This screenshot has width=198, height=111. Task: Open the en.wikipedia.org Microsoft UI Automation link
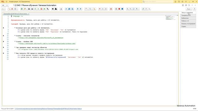41,38
